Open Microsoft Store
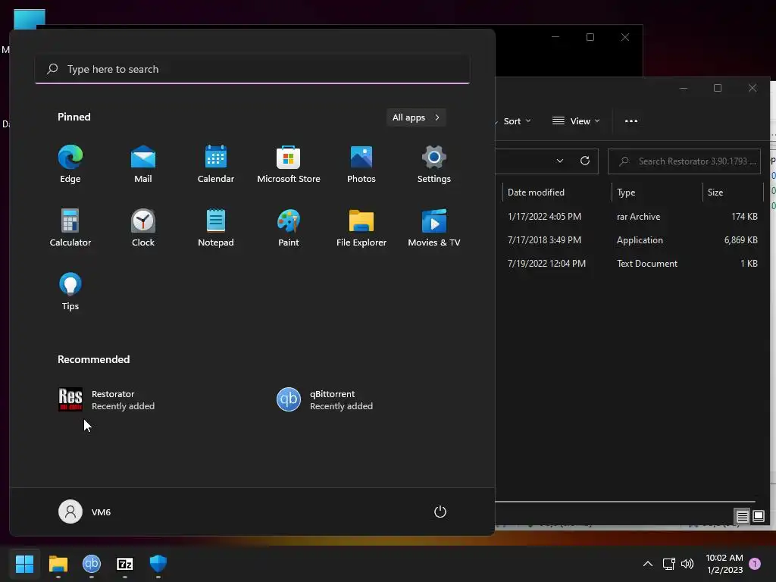 (289, 164)
